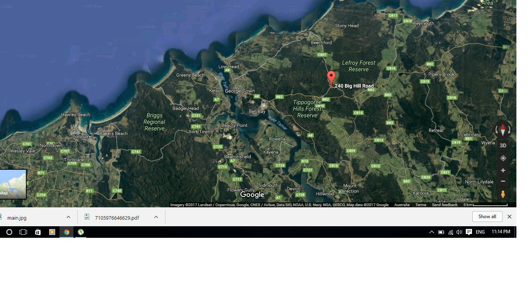Open the Google Maps Terms link

[x=421, y=205]
